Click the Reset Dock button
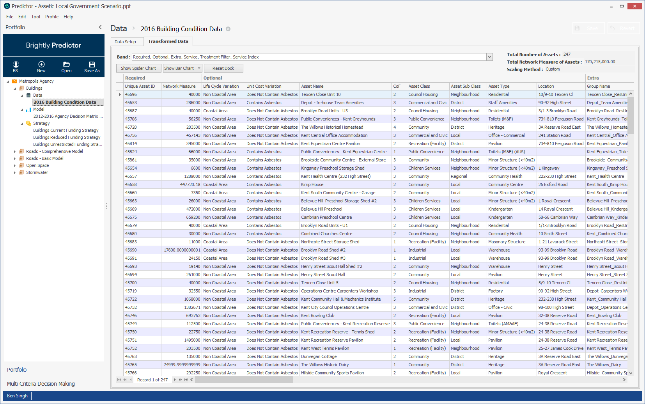The image size is (645, 404). pyautogui.click(x=223, y=68)
